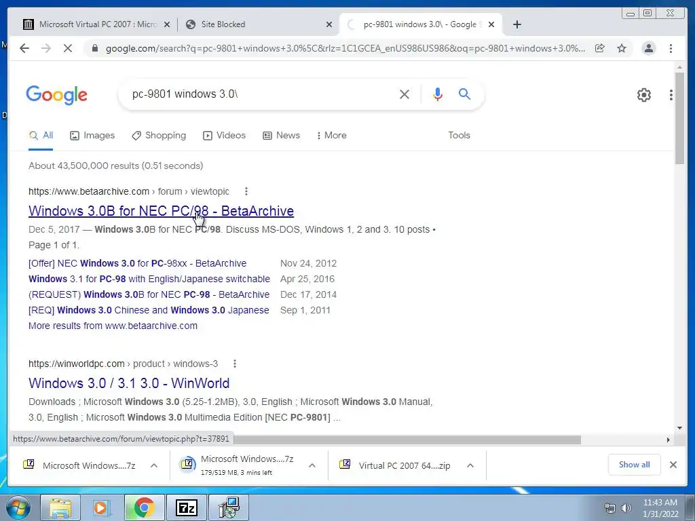
Task: Open Windows 3.0 / 3.1 3.0 - WinWorld result
Action: click(129, 383)
